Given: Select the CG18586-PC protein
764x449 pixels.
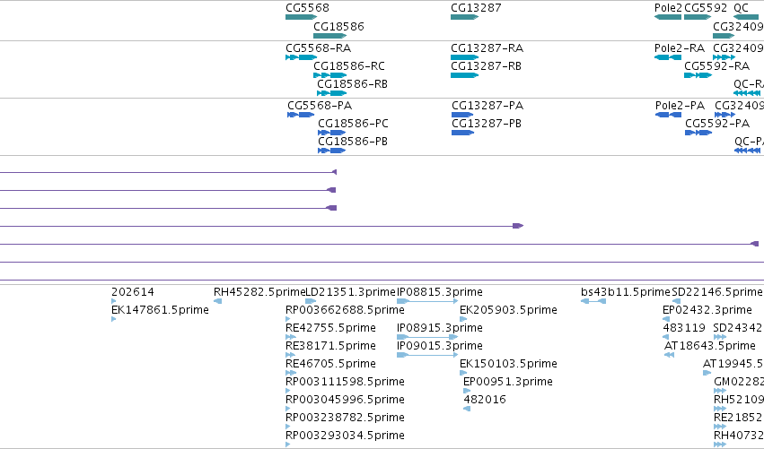Looking at the screenshot, I should coord(332,133).
